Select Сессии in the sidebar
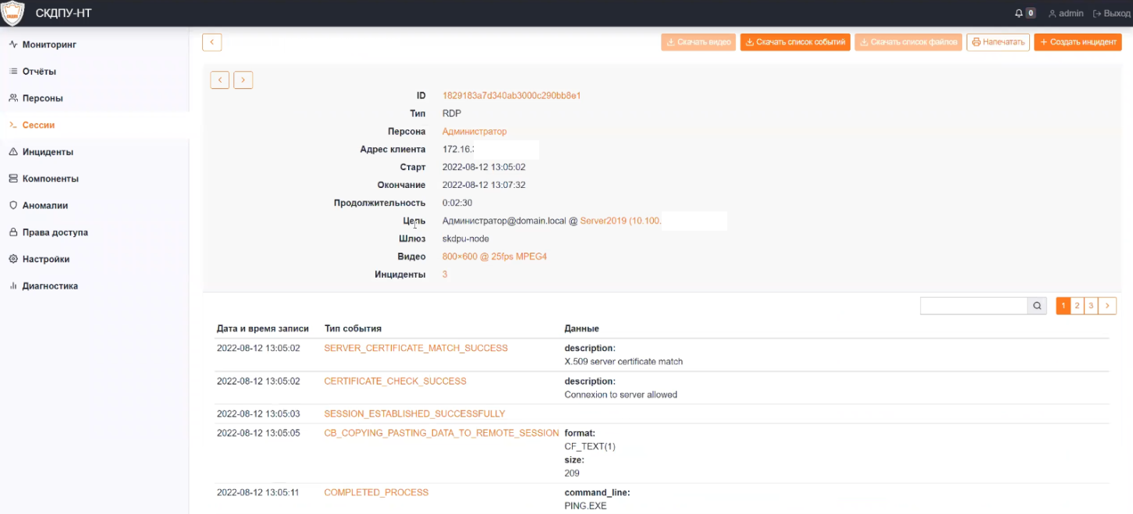Viewport: 1133px width, 514px height. (x=38, y=125)
